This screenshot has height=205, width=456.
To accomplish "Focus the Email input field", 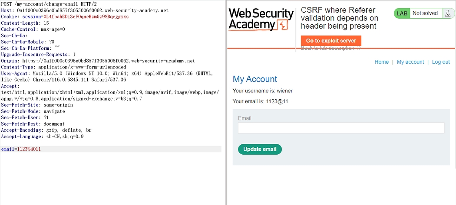I will point(341,128).
